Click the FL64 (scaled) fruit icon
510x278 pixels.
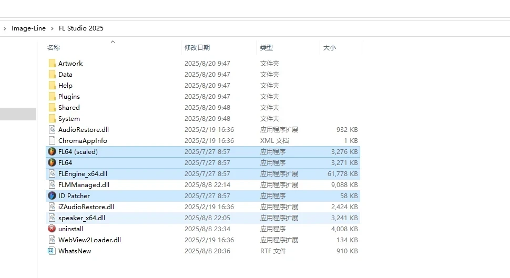(52, 151)
